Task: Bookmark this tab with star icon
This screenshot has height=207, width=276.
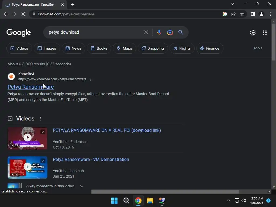Action: (x=242, y=14)
